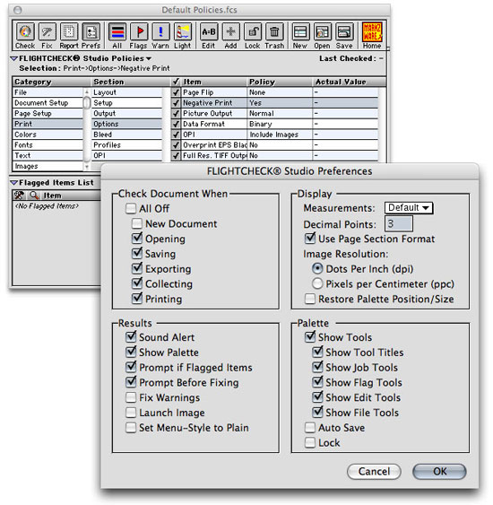Enable the Lock checkbox in Palette group
The image size is (493, 505).
click(x=310, y=442)
